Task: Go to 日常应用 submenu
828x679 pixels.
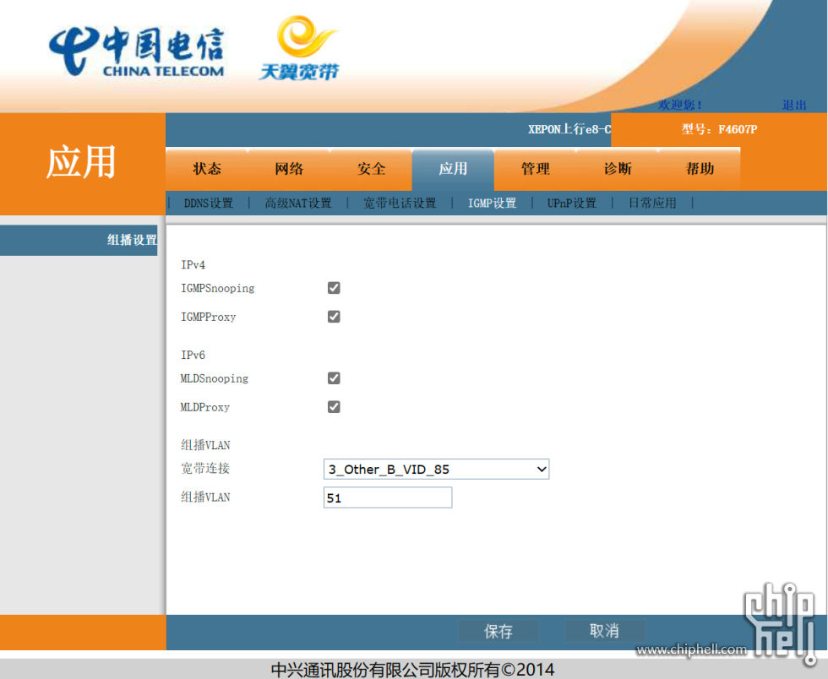Action: point(652,204)
